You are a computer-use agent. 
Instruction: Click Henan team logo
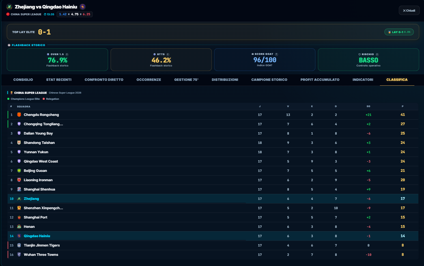coord(19,227)
